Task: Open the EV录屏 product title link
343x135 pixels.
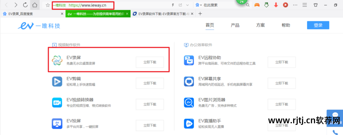Action: click(x=74, y=58)
